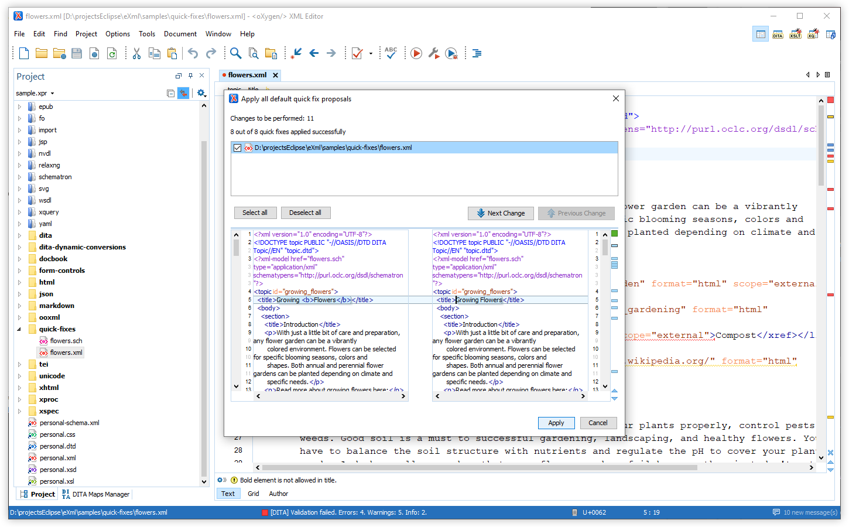
Task: Click the Configure Transformation wrench icon
Action: coord(434,53)
